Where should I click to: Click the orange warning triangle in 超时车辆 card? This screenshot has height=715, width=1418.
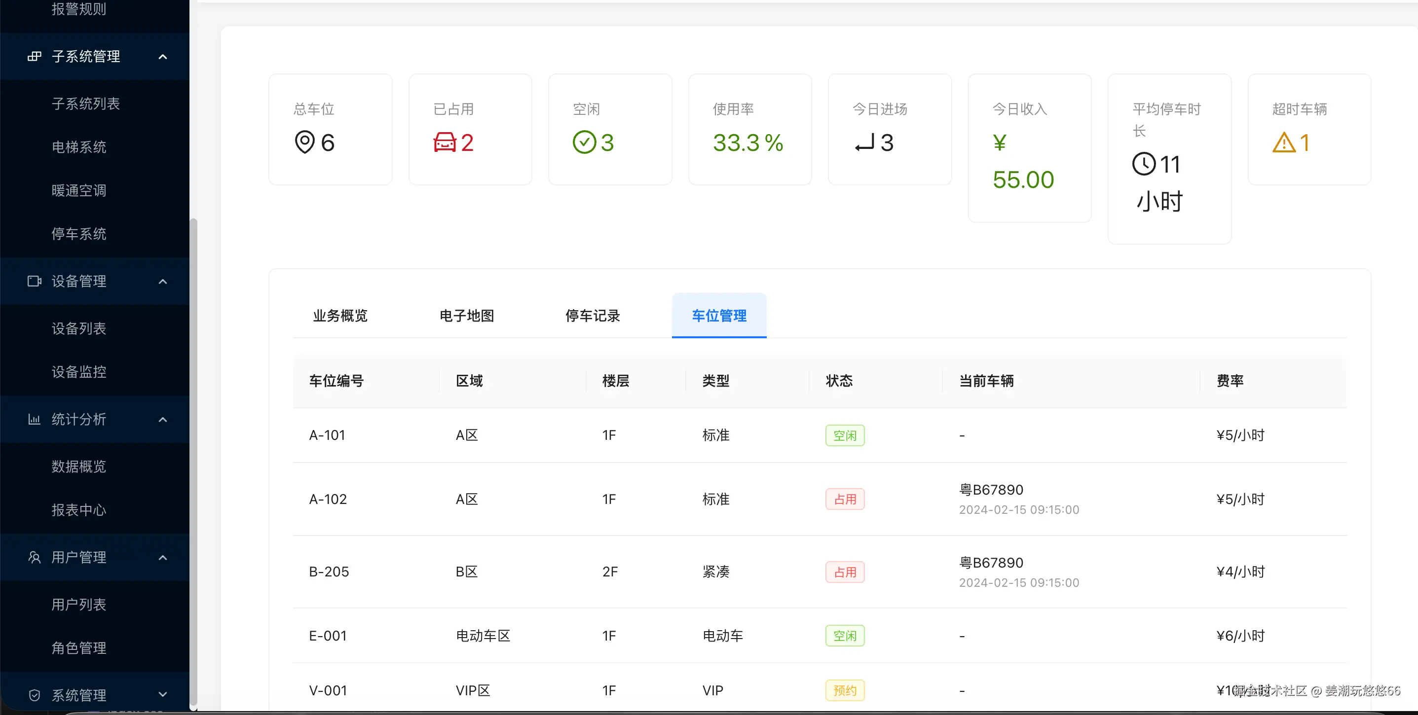pos(1284,143)
